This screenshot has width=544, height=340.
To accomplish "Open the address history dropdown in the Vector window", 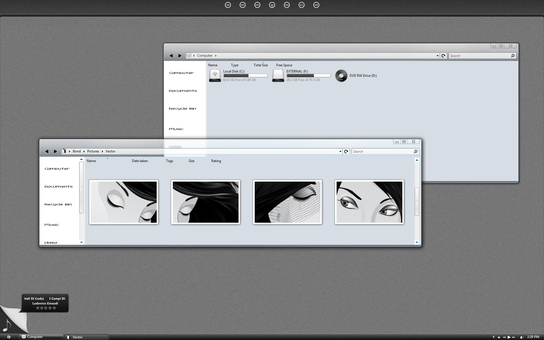I will pyautogui.click(x=340, y=152).
